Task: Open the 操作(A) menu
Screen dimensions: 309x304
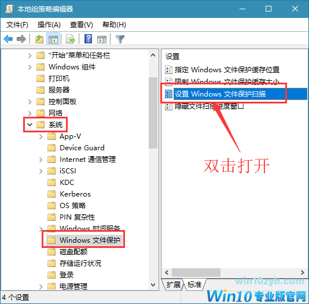Action: 49,25
